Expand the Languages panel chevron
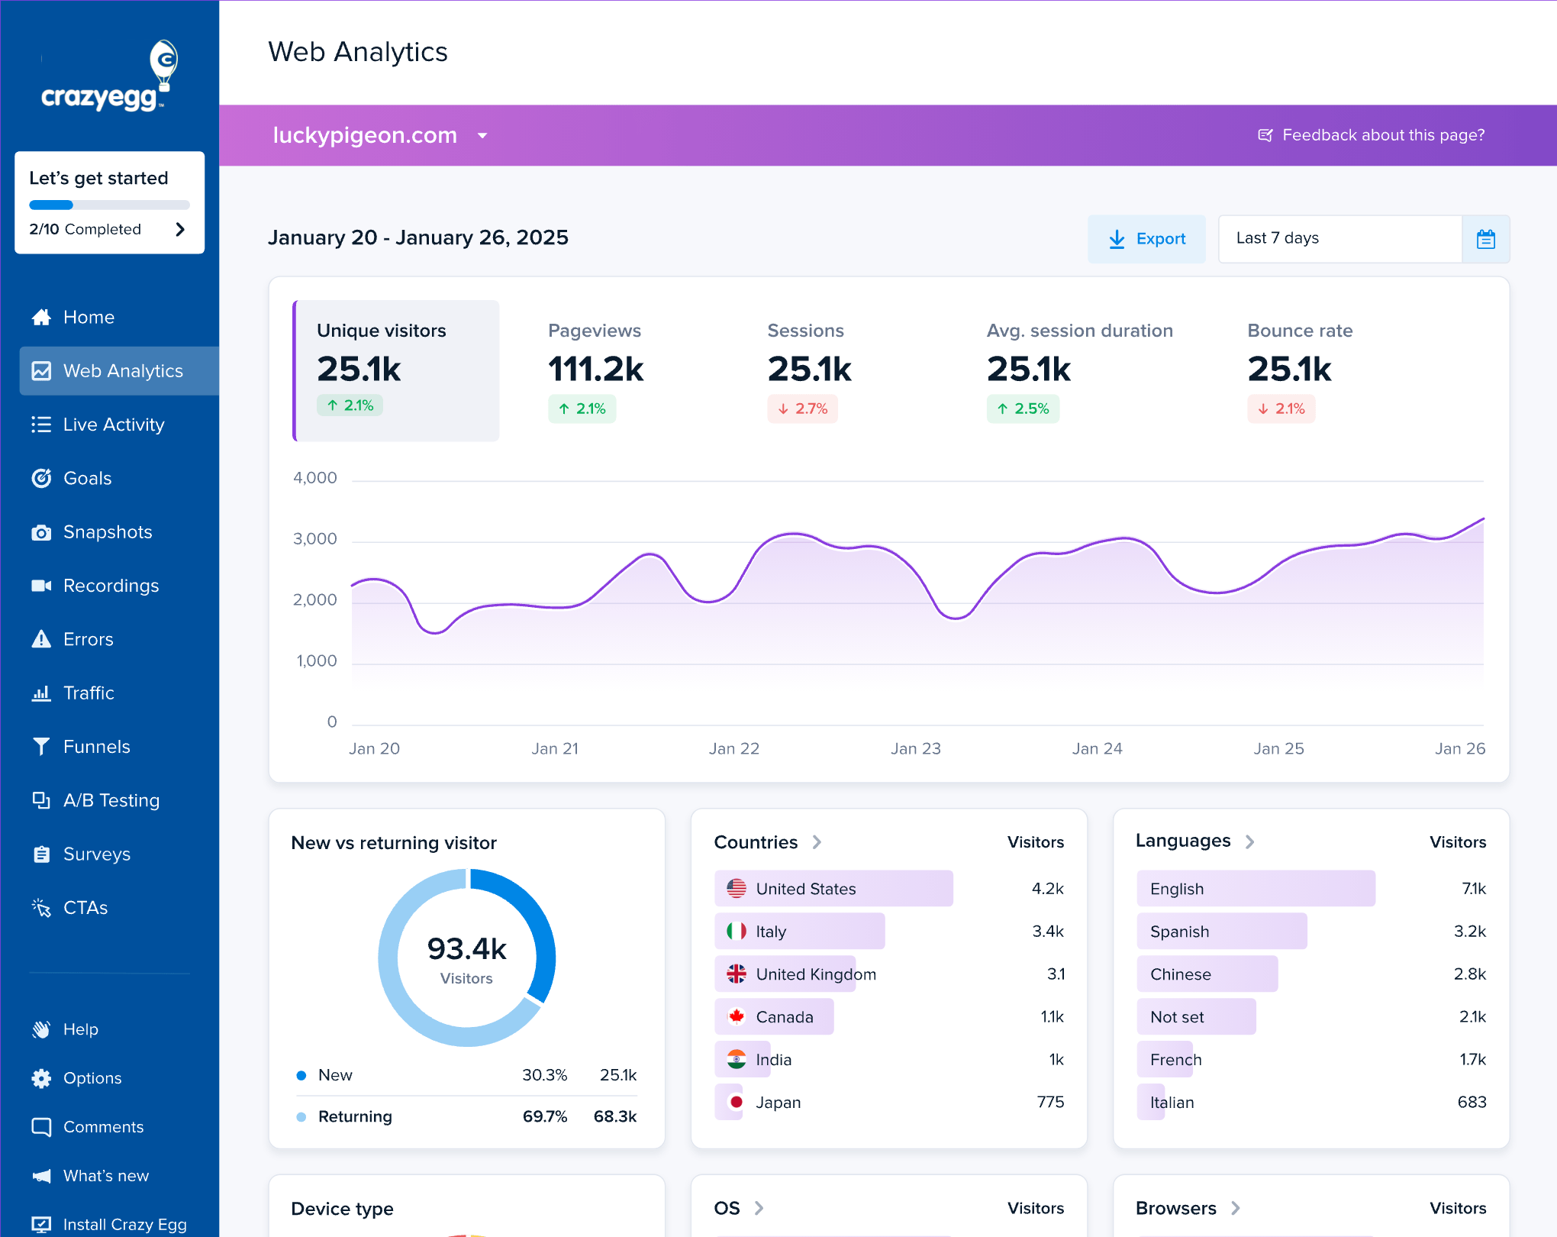The image size is (1557, 1237). coord(1249,841)
